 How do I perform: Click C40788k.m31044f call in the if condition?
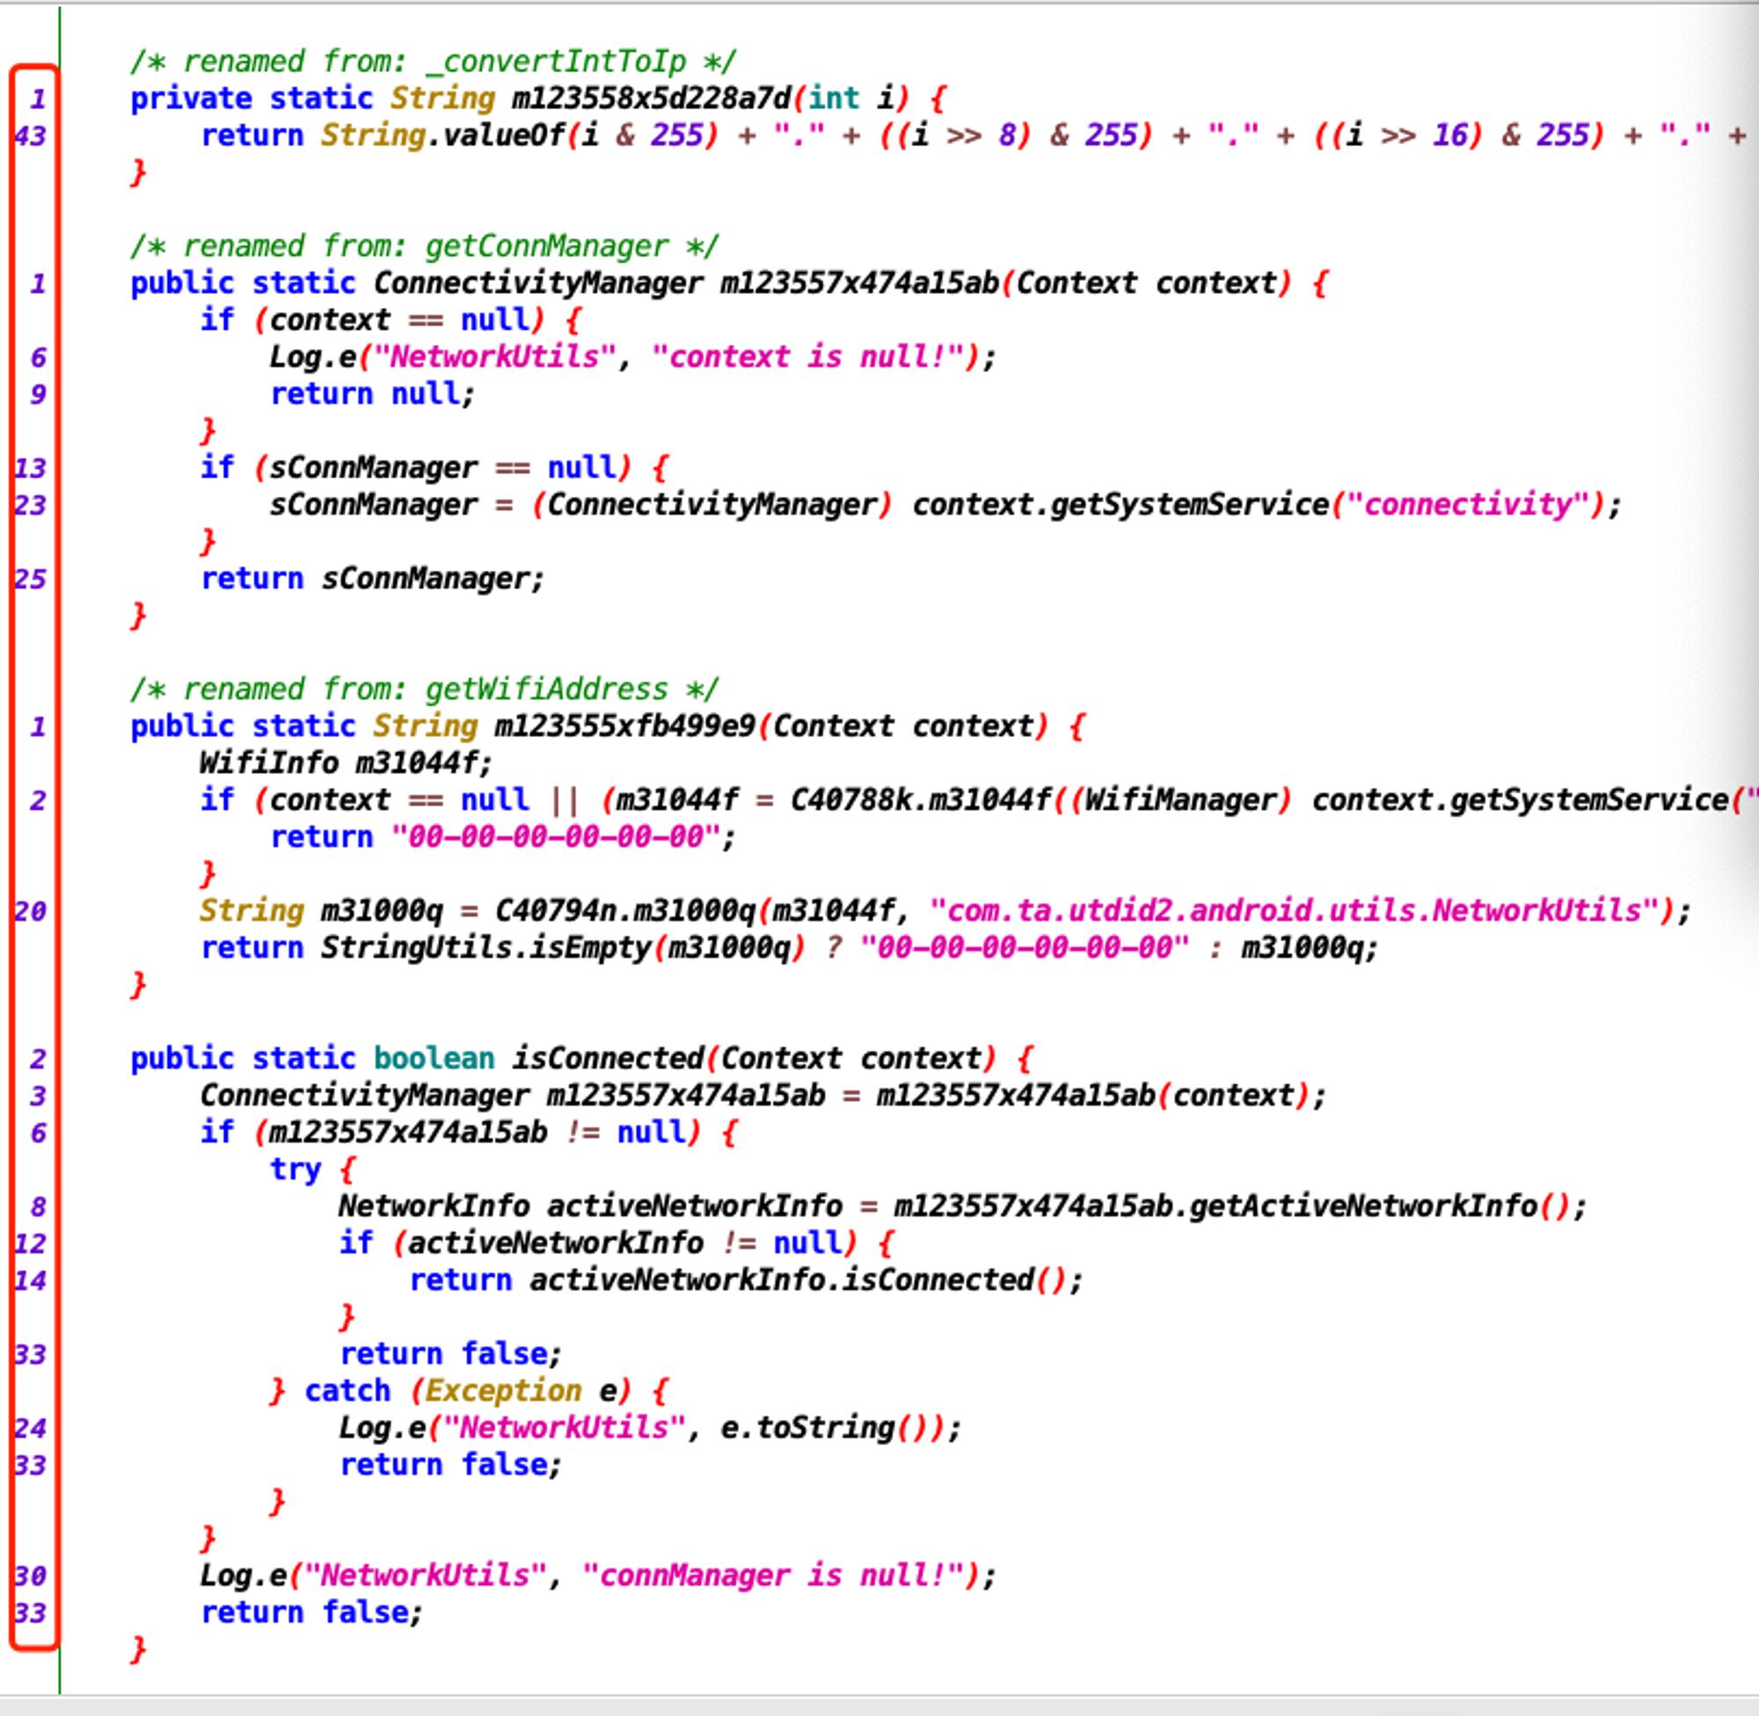920,800
